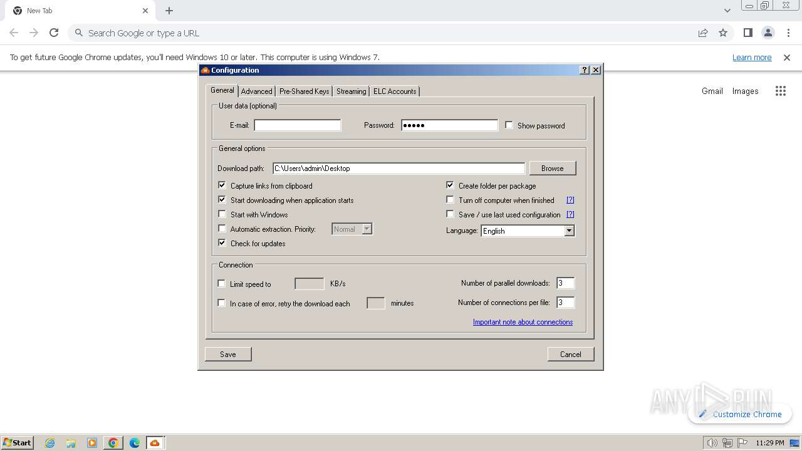The image size is (802, 451).
Task: Open the Learn more link
Action: (x=752, y=58)
